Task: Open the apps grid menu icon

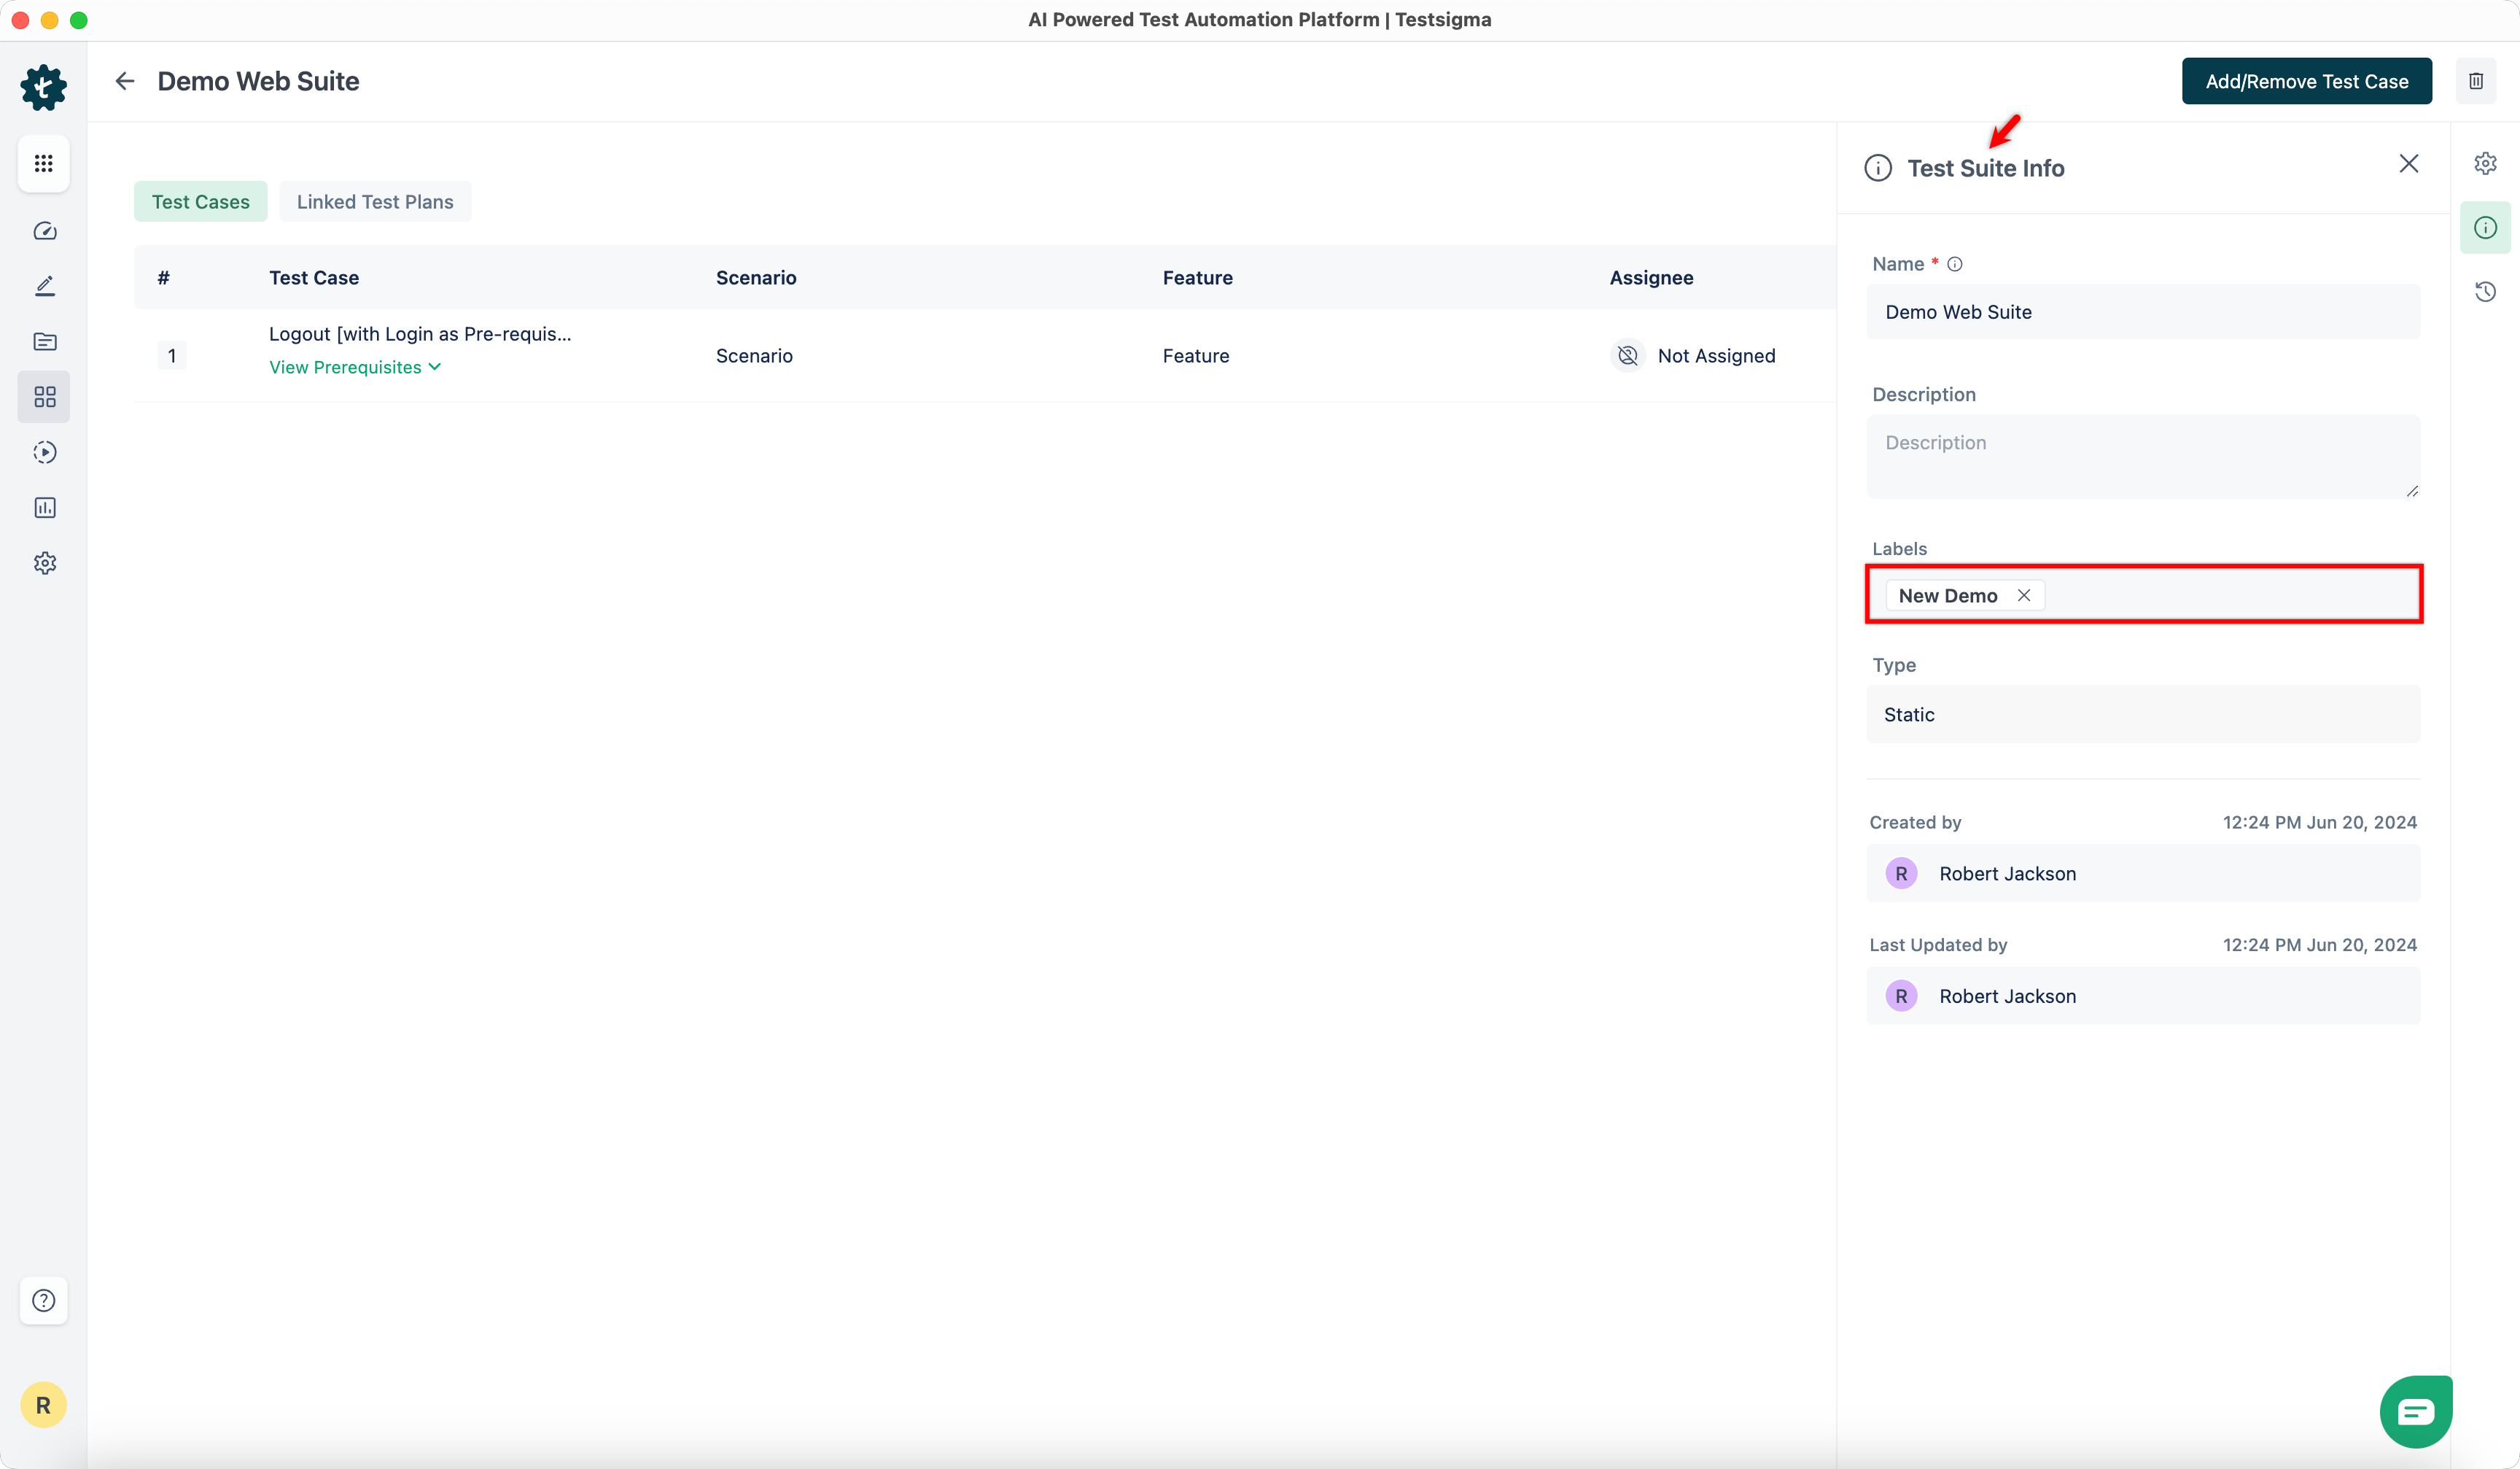Action: click(x=44, y=163)
